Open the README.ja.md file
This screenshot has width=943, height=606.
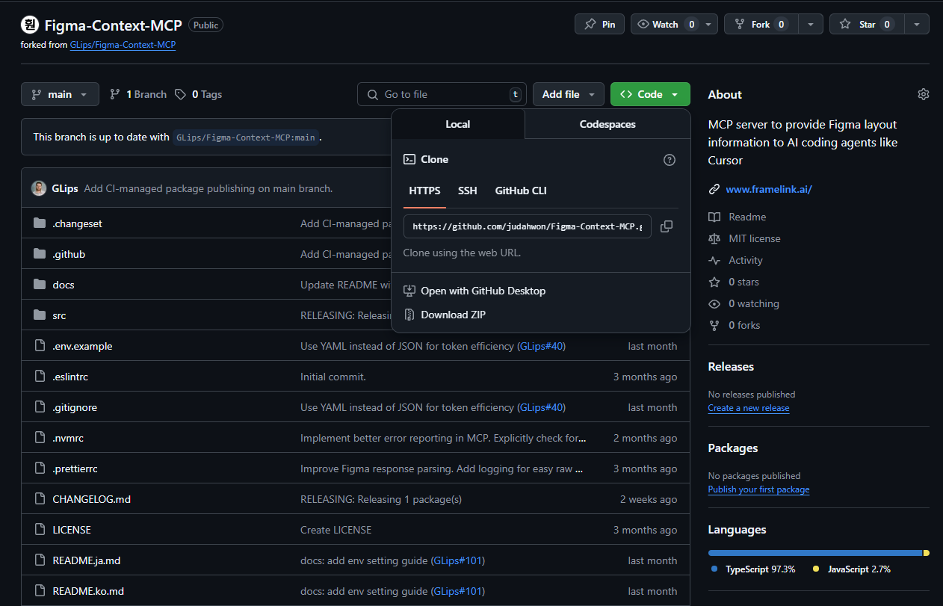click(87, 560)
